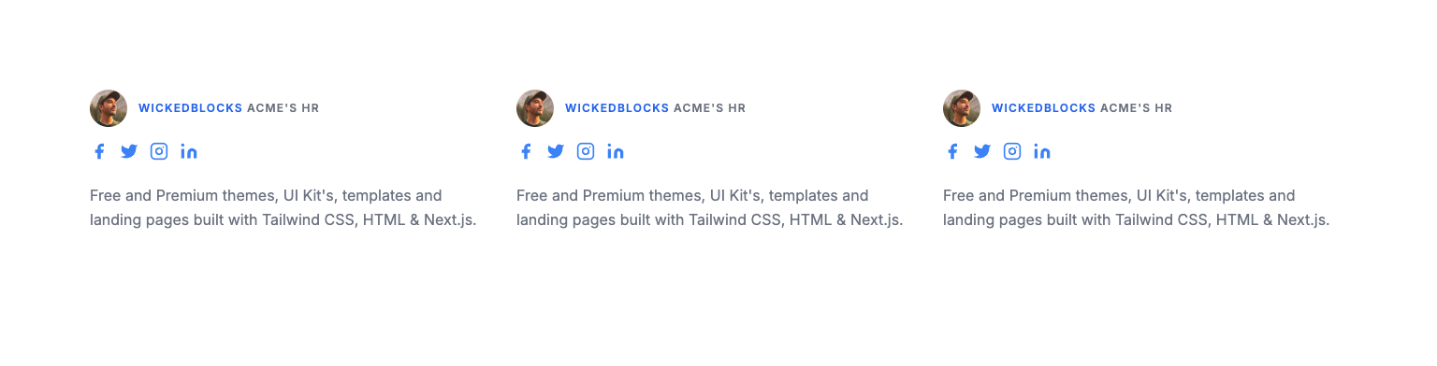Image resolution: width=1437 pixels, height=366 pixels.
Task: Select avatar photo in middle card
Action: (535, 108)
